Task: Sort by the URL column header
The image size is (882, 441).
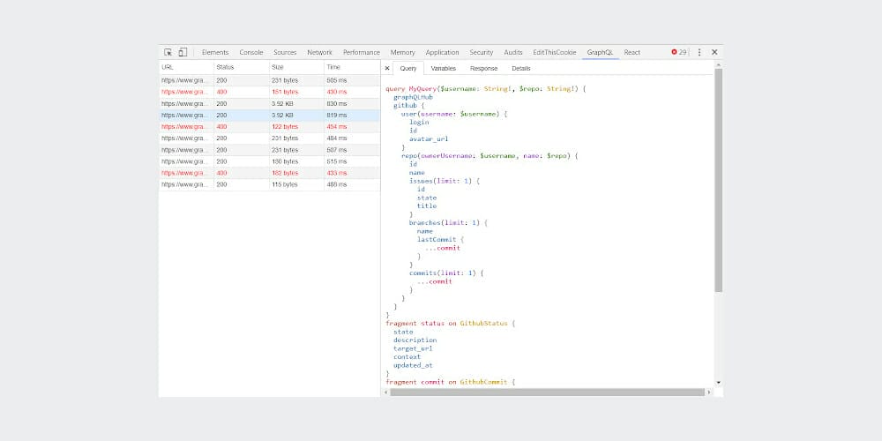Action: [x=186, y=67]
